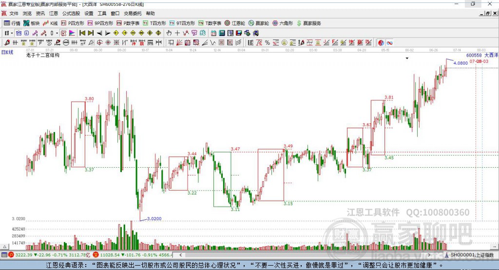This screenshot has height=270, width=499.
Task: Step chart right with black arrow
Action: click(x=108, y=33)
